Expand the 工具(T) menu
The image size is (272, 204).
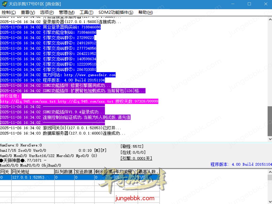click(x=86, y=12)
